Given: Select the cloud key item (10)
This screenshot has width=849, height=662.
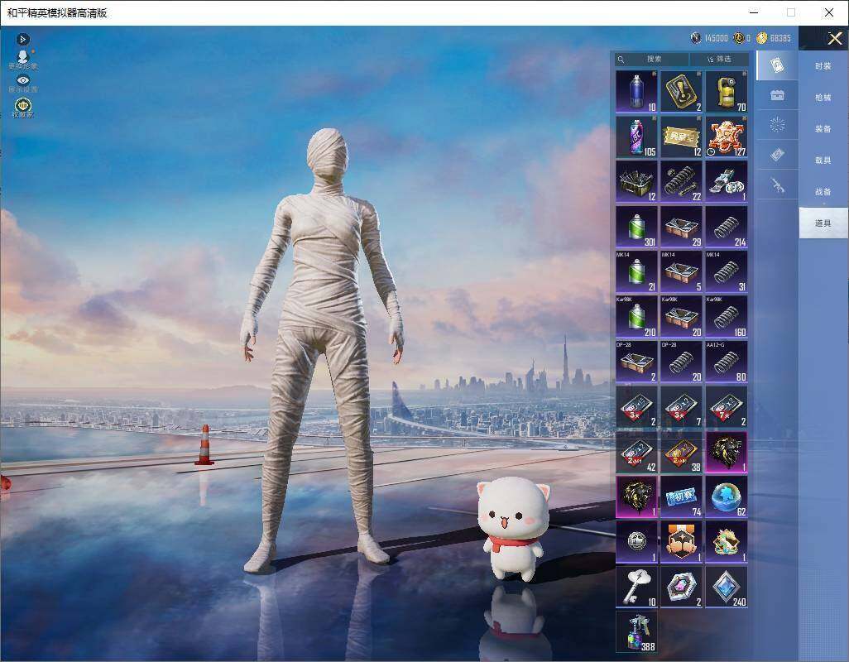Looking at the screenshot, I should point(637,587).
